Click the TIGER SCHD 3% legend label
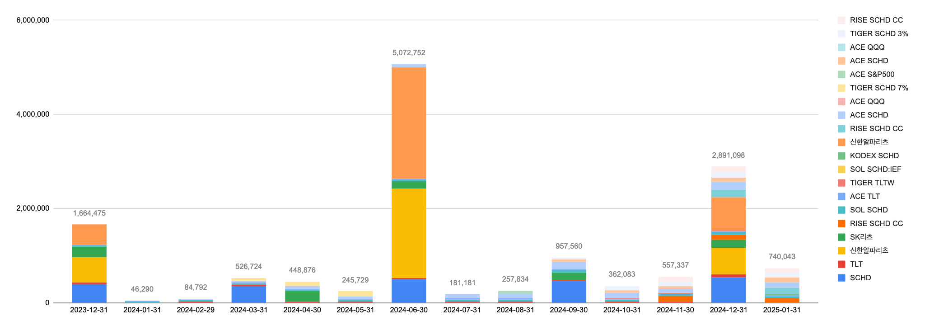Image resolution: width=925 pixels, height=330 pixels. (x=878, y=33)
